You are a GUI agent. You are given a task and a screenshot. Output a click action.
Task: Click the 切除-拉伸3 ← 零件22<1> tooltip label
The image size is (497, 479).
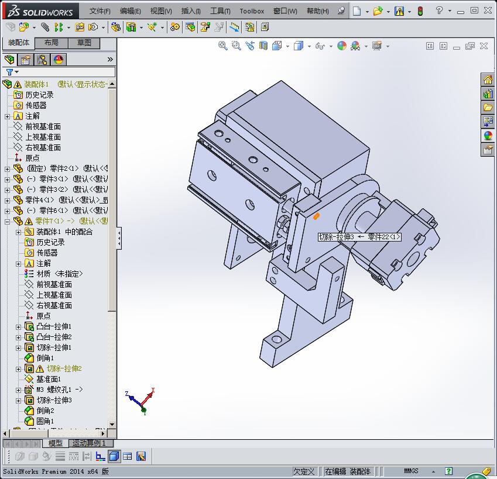pos(359,237)
